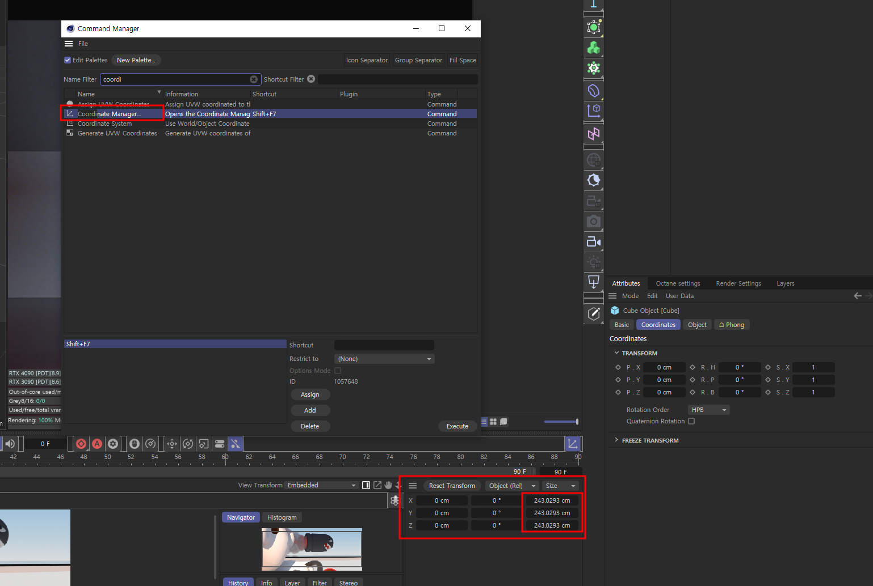Switch to the Attributes tab
This screenshot has width=873, height=586.
pos(626,283)
